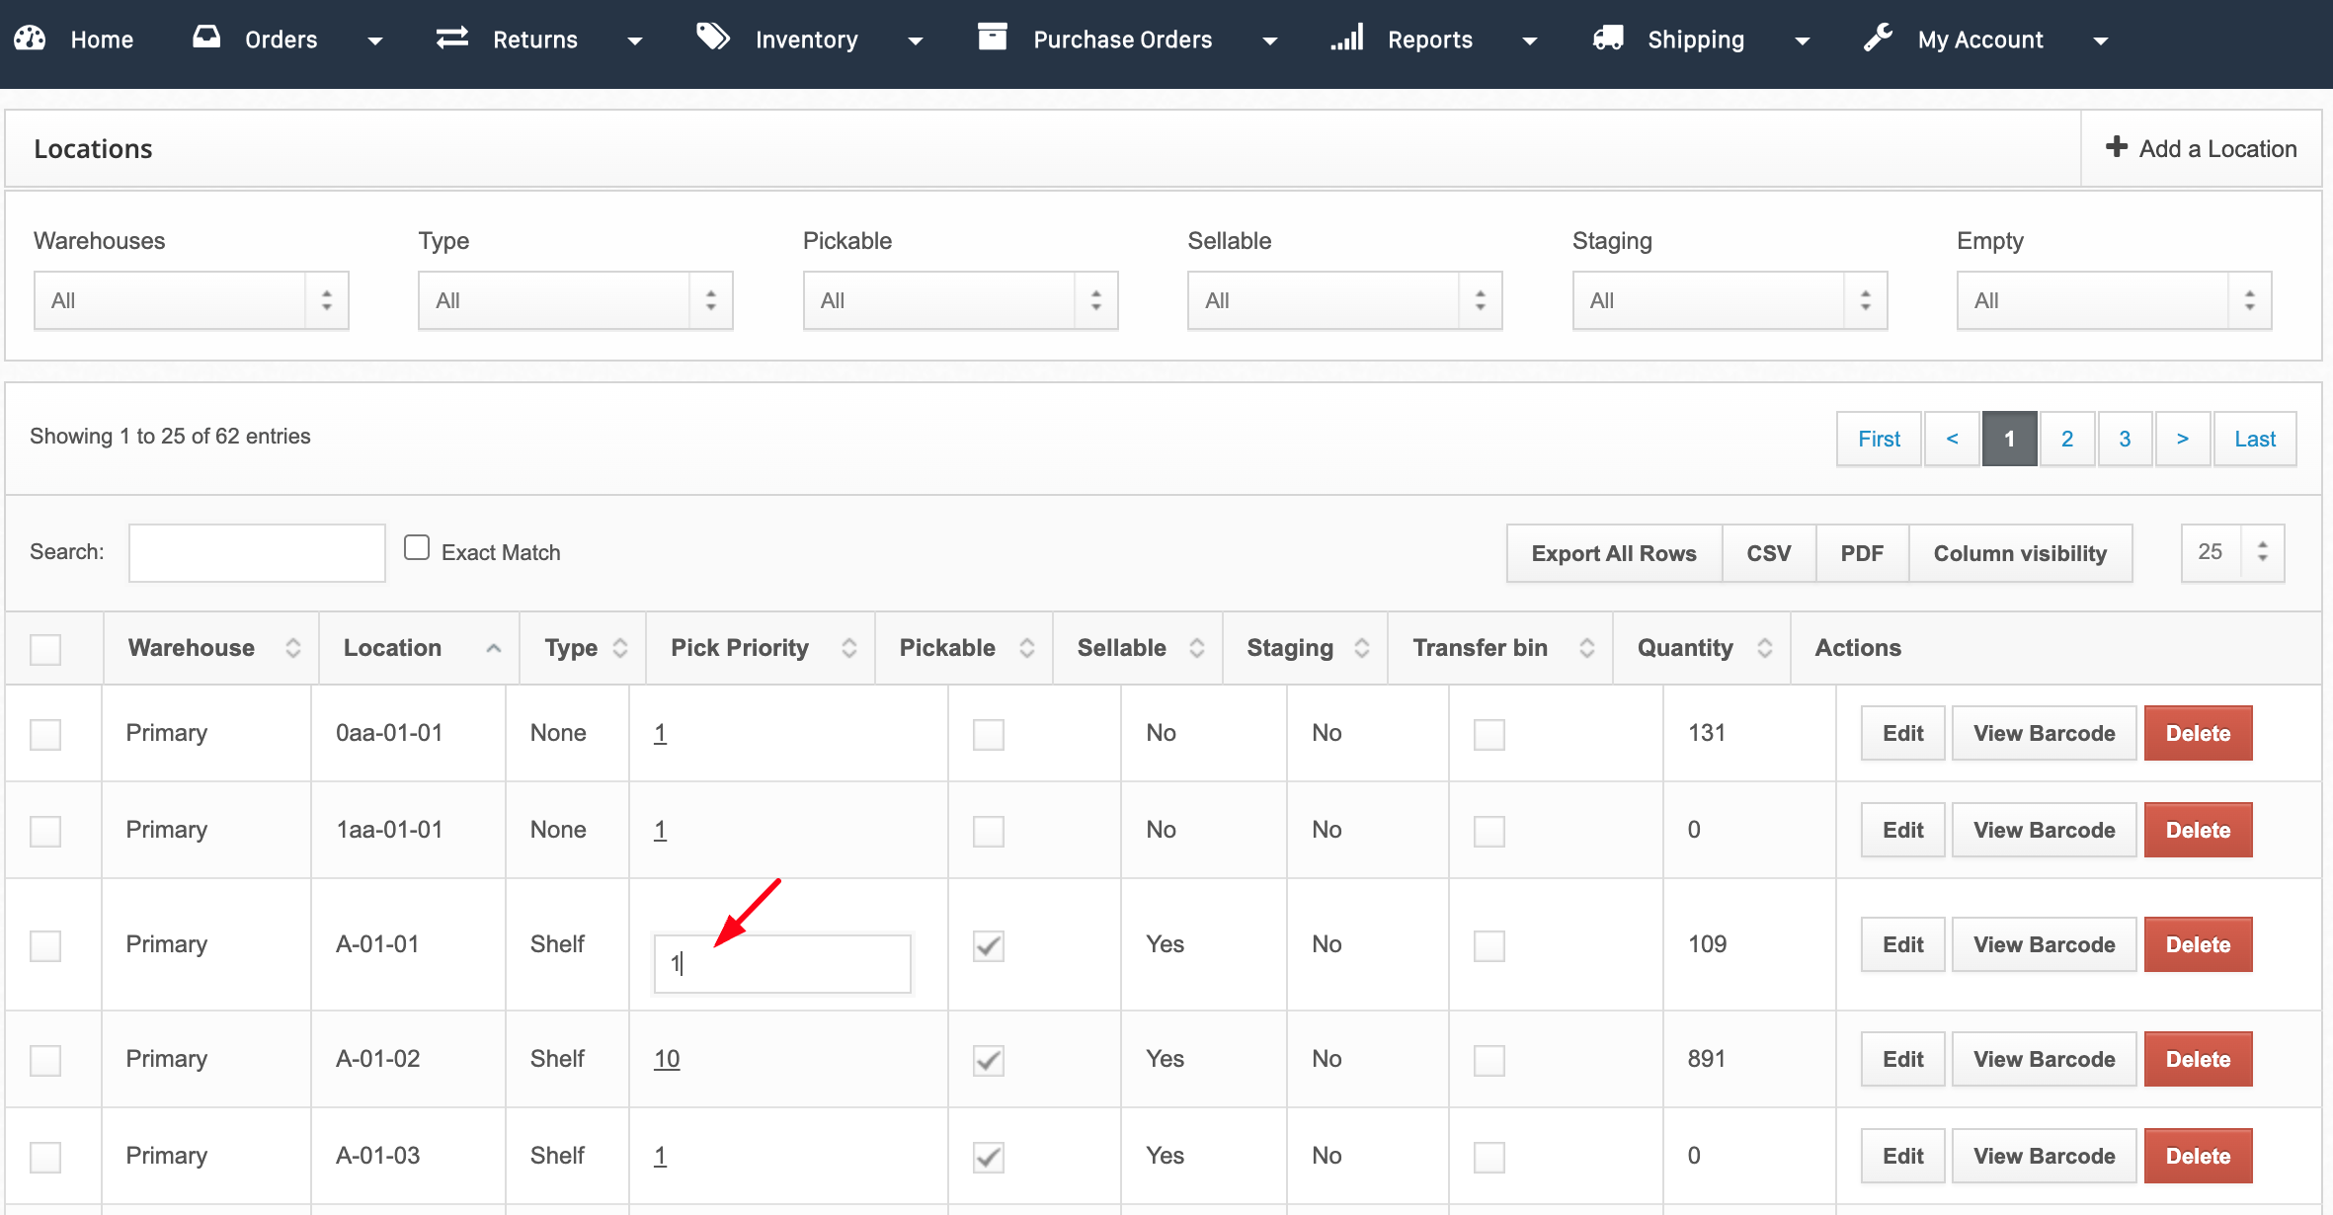Go to page 2 of results
Viewport: 2333px width, 1215px height.
(2066, 439)
